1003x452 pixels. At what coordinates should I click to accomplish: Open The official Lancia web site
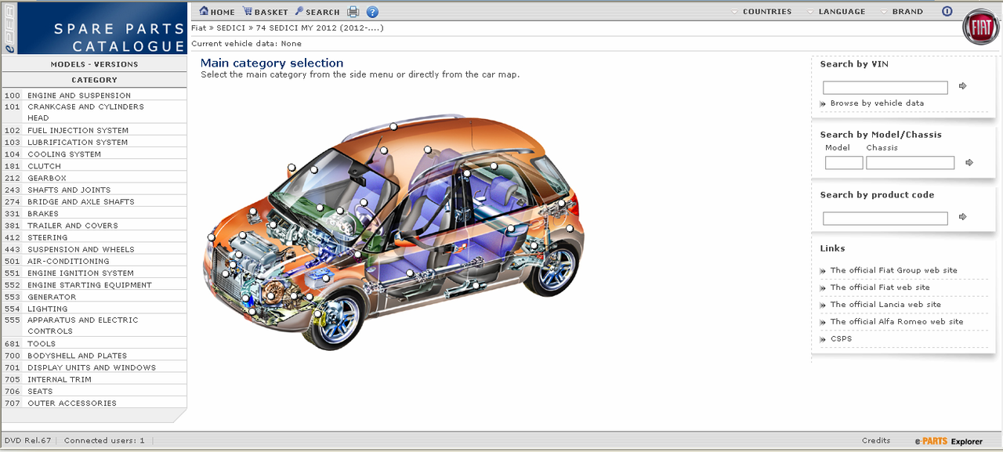pos(885,305)
